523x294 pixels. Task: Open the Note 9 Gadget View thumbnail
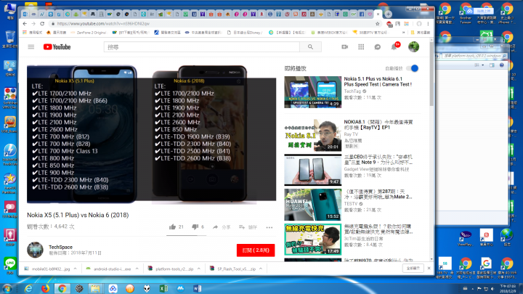click(313, 170)
